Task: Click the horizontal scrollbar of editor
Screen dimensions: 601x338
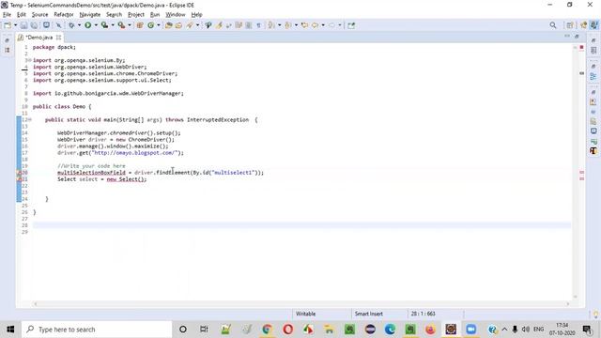Action: 301,304
